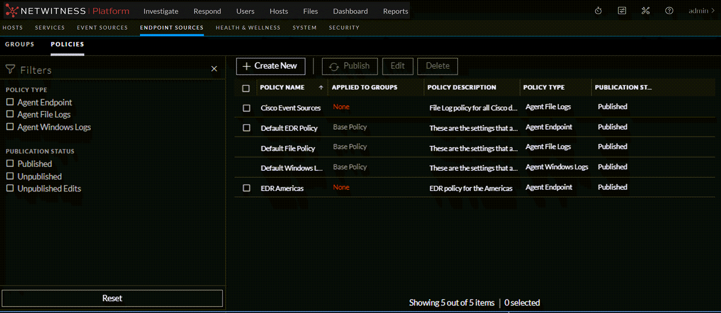Click 'Published' in EDR Americas row
Screen dimensions: 721x313
tap(612, 187)
